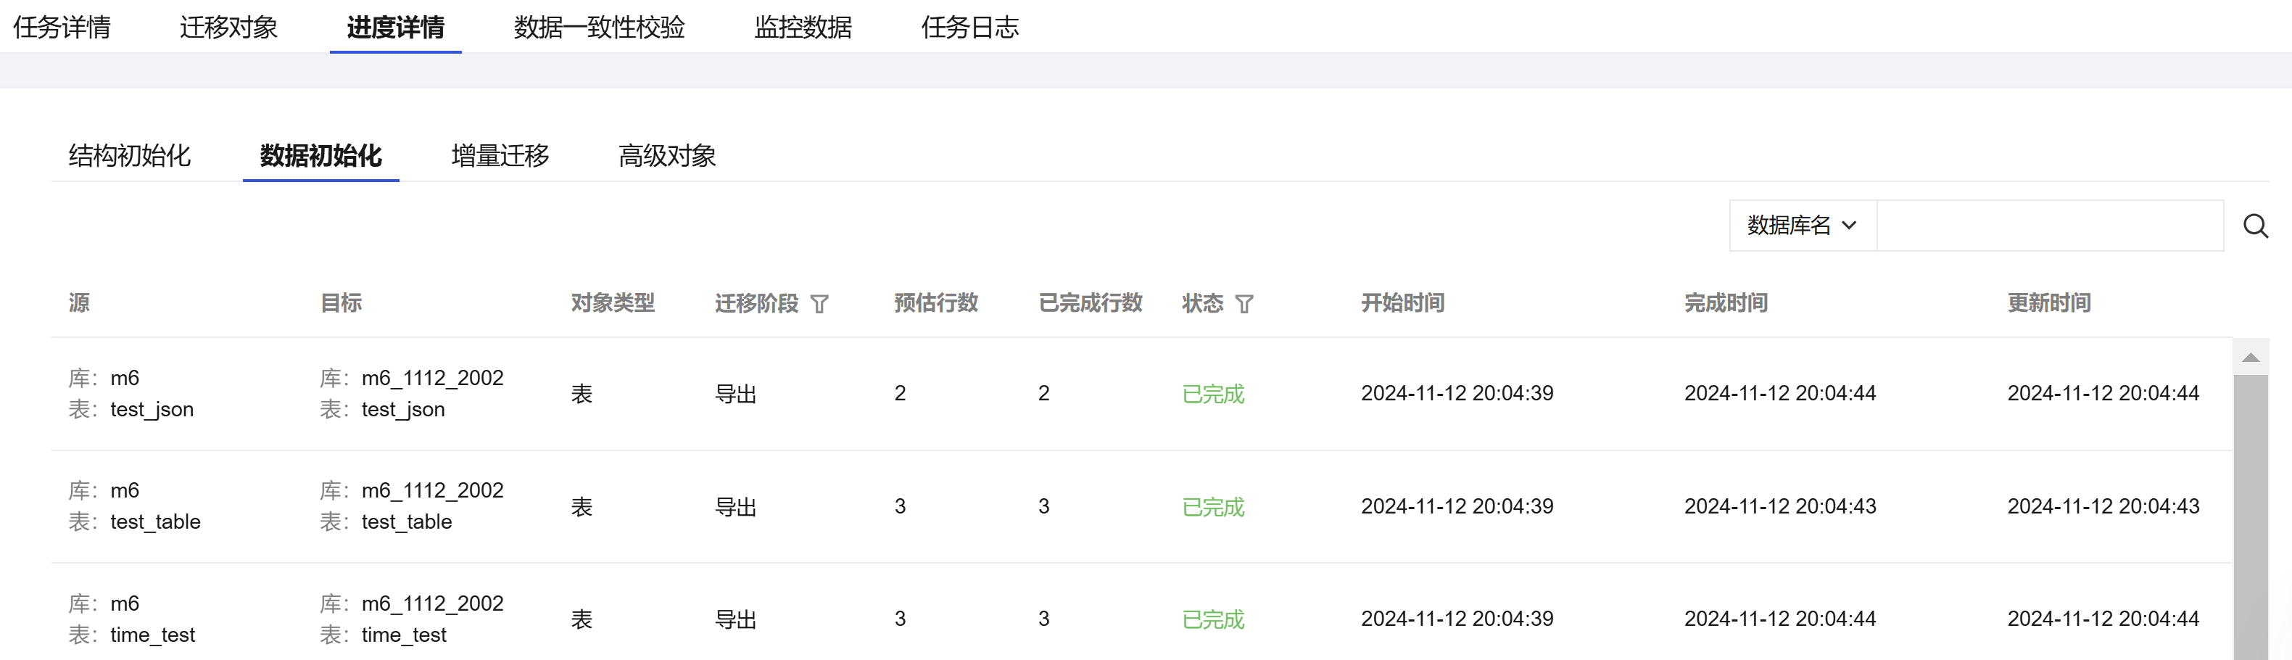Click the scrollbar up arrow
The width and height of the screenshot is (2292, 660).
(x=2250, y=358)
